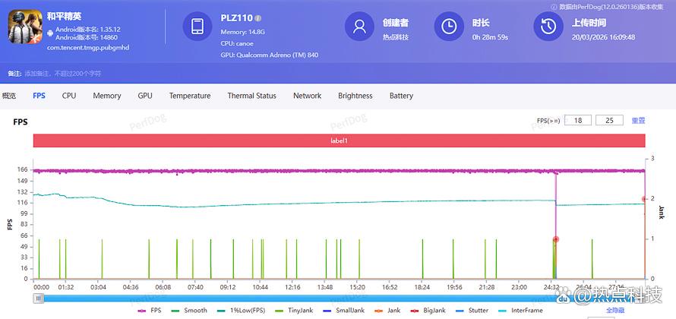This screenshot has width=676, height=319.
Task: Toggle the FPS series in legend
Action: pos(149,311)
